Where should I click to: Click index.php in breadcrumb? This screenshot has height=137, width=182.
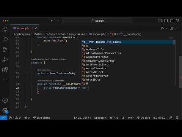[98, 34]
